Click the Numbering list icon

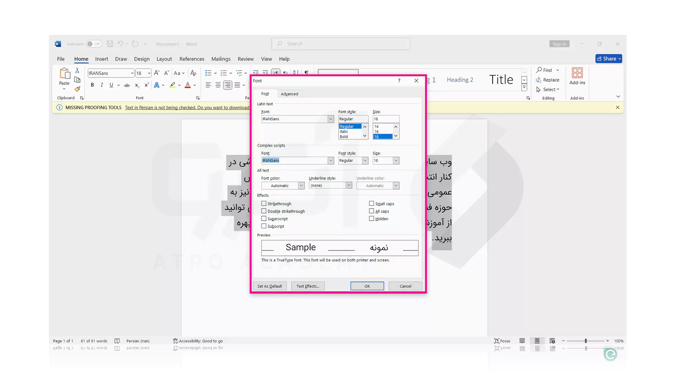[224, 73]
